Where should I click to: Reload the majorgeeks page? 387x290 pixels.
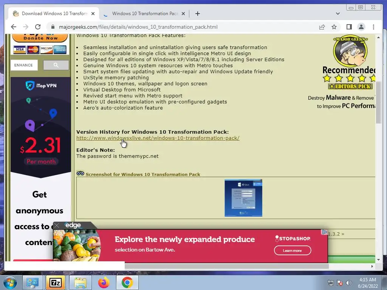click(38, 27)
